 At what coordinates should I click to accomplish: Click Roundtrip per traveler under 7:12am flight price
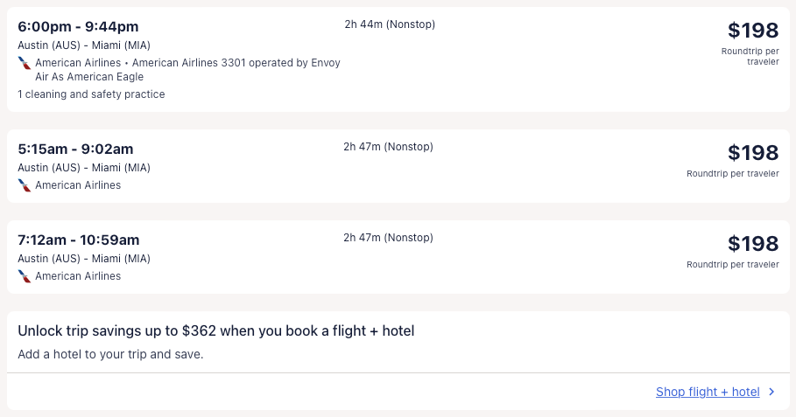coord(732,265)
